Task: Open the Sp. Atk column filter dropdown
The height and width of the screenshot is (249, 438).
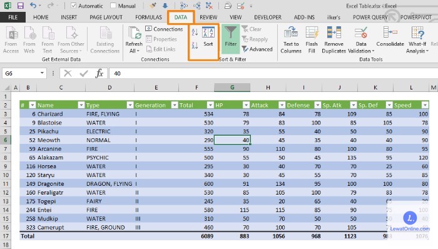Action: click(354, 105)
